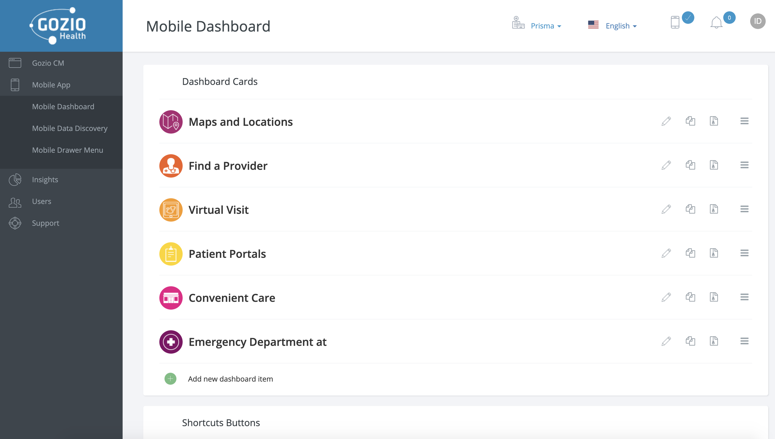The height and width of the screenshot is (439, 775).
Task: Open Support in the sidebar
Action: coord(46,223)
